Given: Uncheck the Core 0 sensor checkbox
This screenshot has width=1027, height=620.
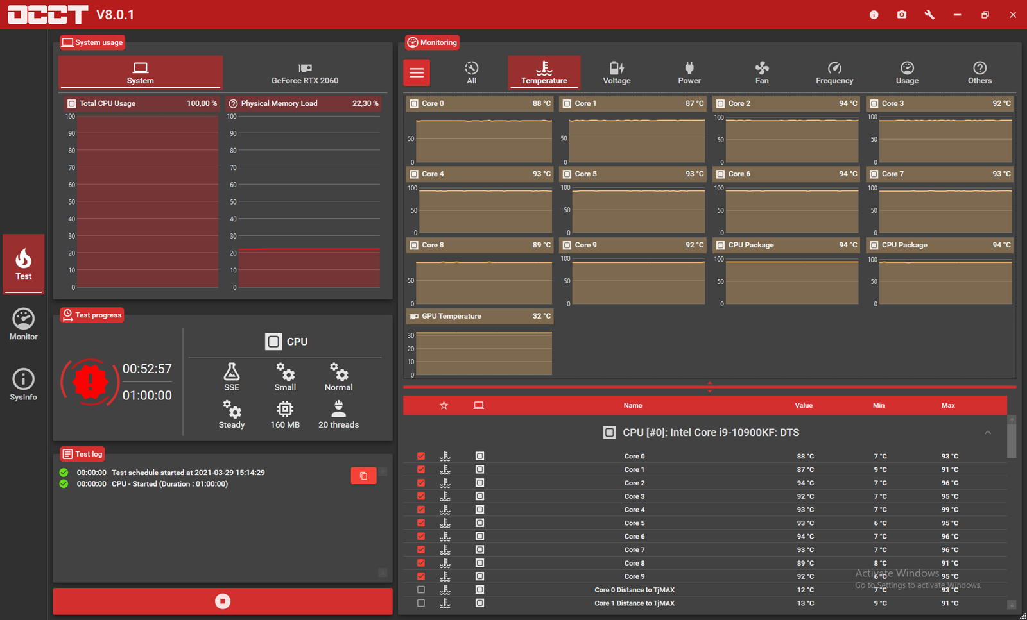Looking at the screenshot, I should [x=421, y=457].
